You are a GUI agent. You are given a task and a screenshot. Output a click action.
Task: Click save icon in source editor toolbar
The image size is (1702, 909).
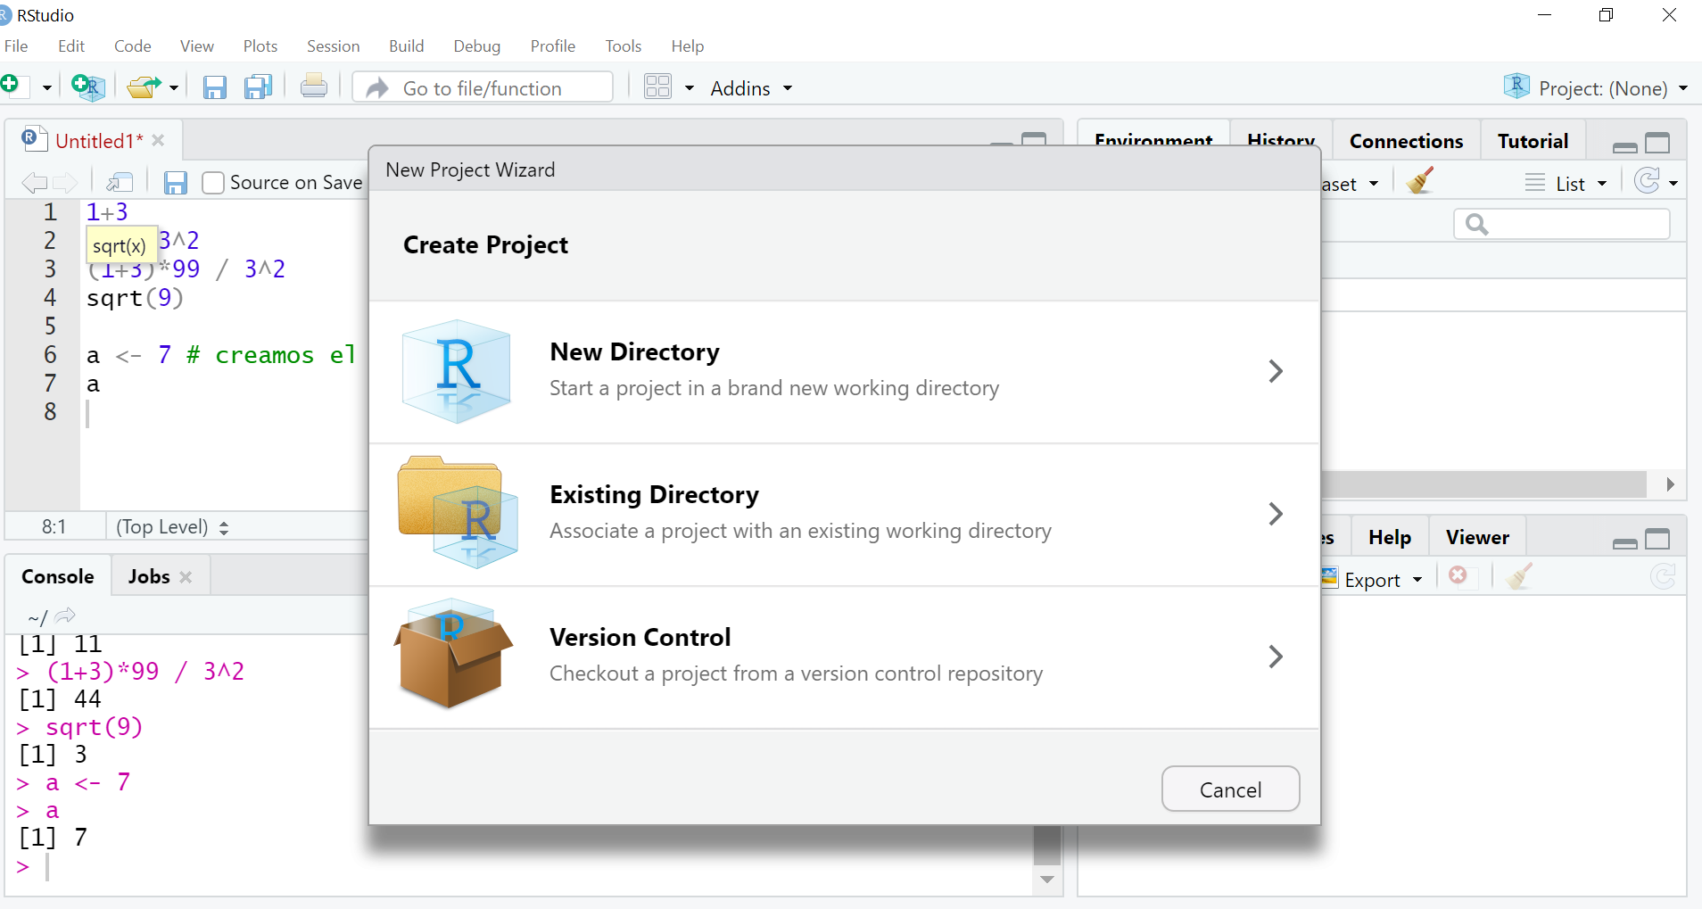[x=176, y=183]
